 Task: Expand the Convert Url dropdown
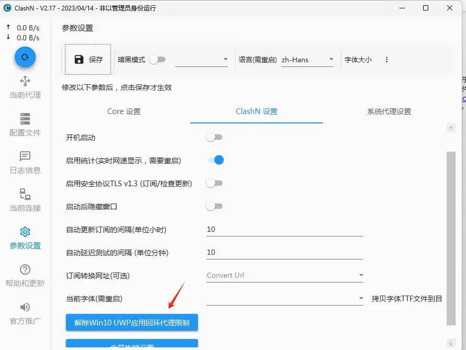(285, 275)
